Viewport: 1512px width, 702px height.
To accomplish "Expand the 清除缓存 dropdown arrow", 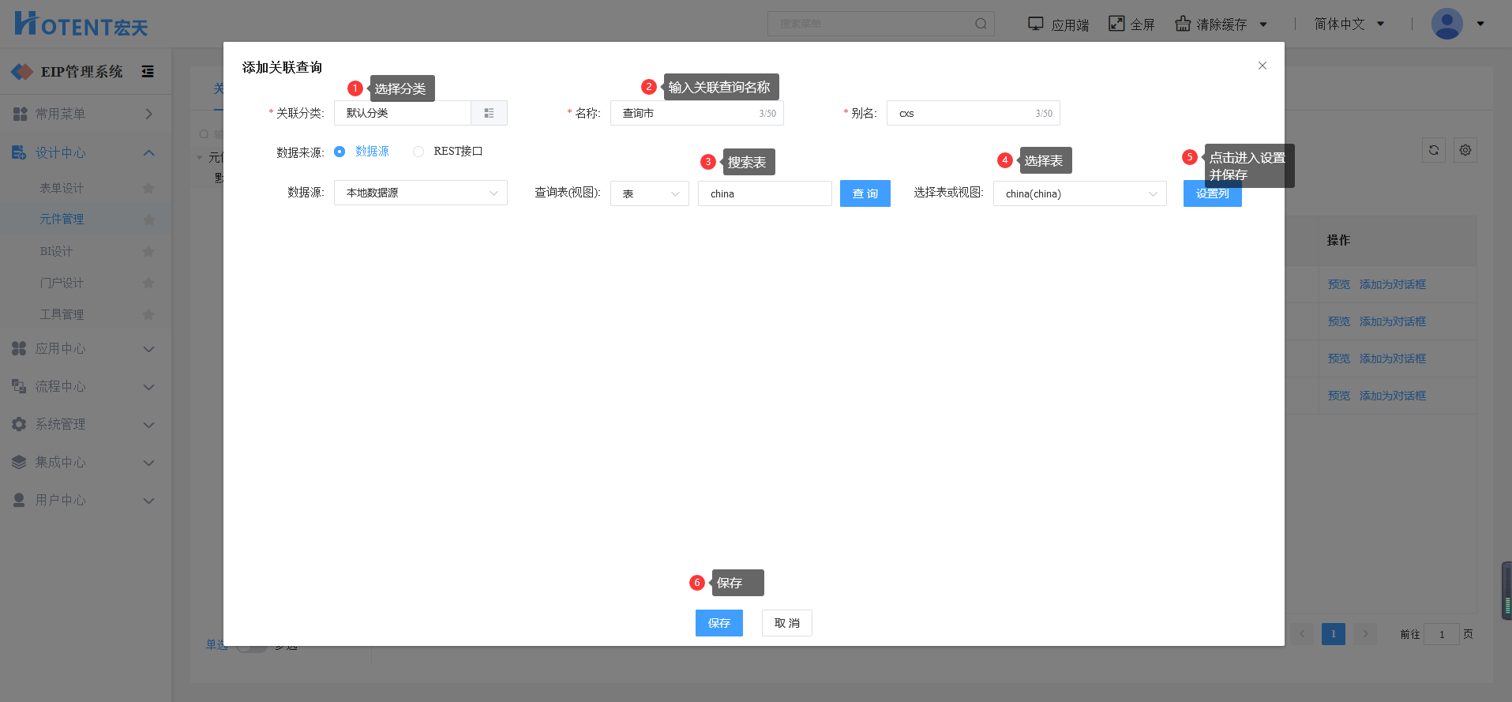I will tap(1263, 24).
